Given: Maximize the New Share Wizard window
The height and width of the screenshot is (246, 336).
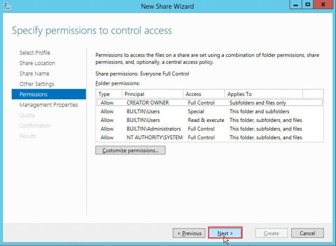Looking at the screenshot, I should pos(308,5).
